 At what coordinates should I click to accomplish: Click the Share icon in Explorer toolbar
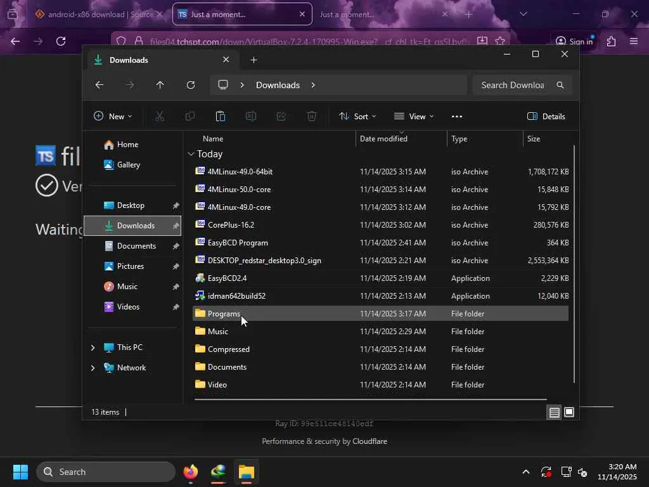pyautogui.click(x=281, y=117)
